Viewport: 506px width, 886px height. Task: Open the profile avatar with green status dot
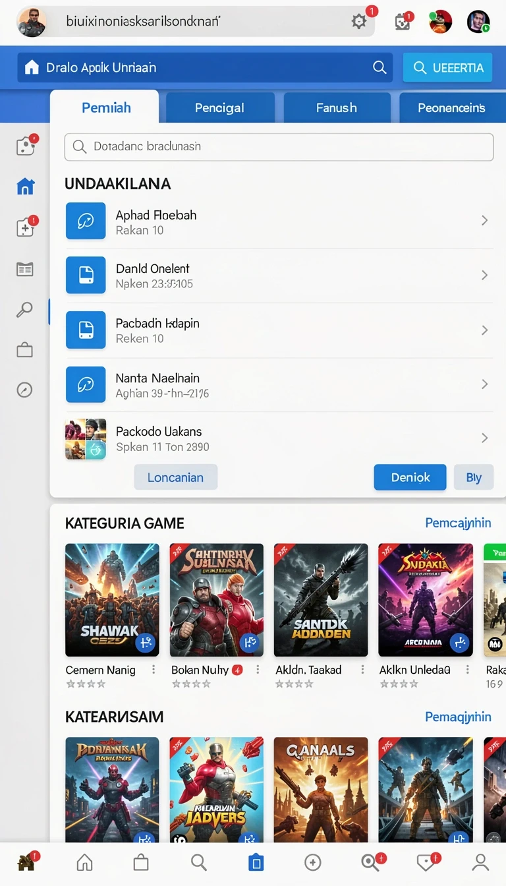[478, 22]
